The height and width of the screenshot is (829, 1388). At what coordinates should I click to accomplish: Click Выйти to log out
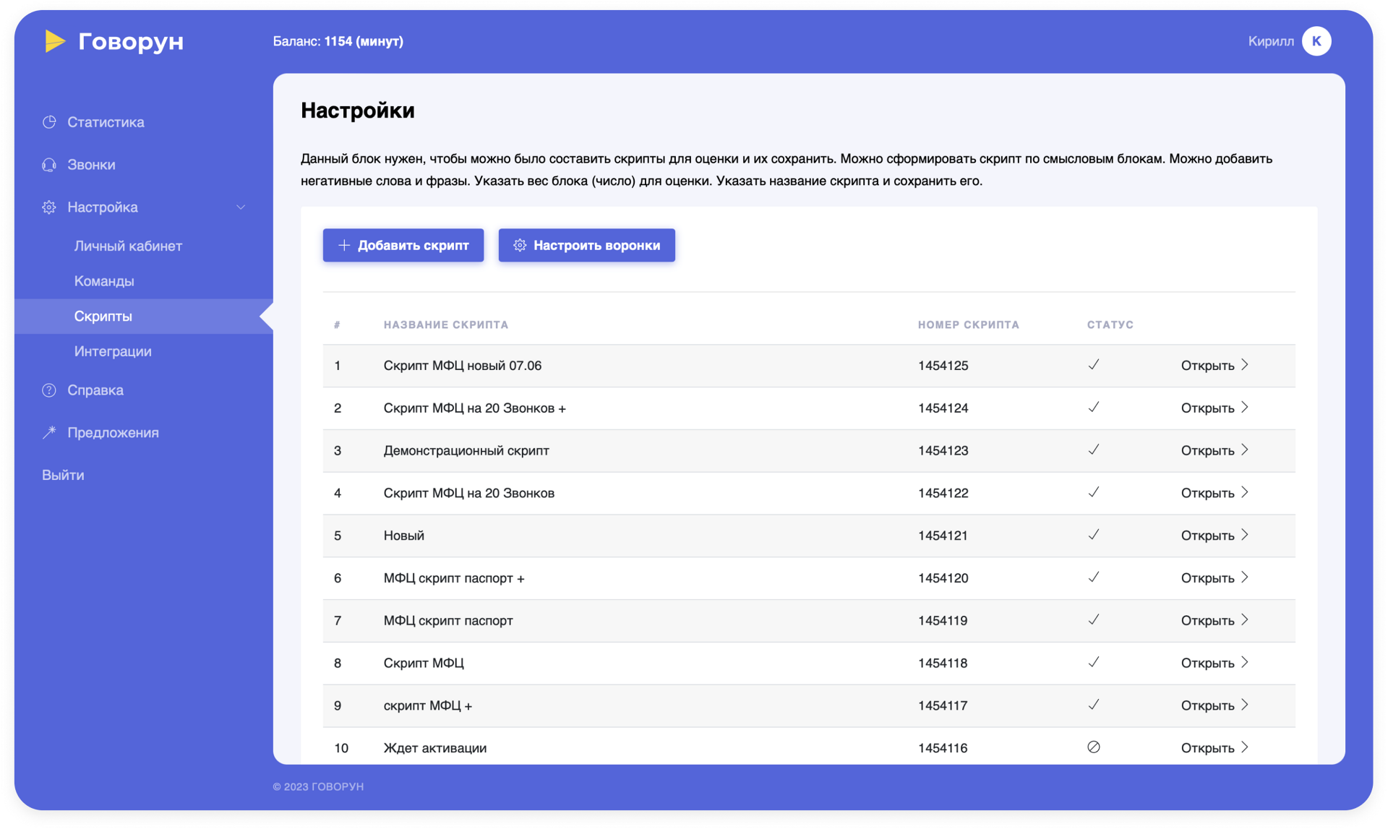(x=63, y=475)
